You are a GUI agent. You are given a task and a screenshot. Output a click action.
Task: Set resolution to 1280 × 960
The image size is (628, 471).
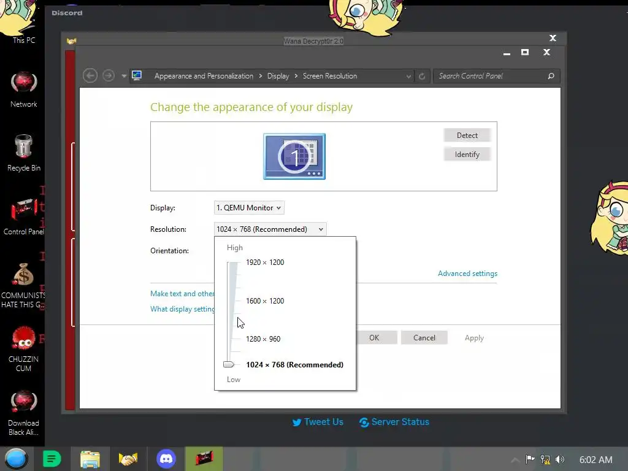[263, 339]
